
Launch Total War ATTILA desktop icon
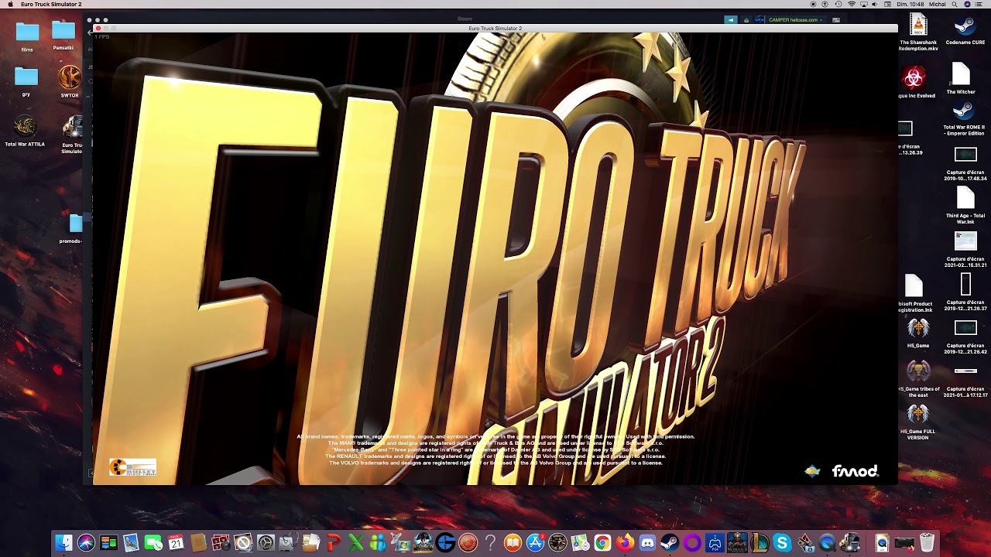coord(25,125)
